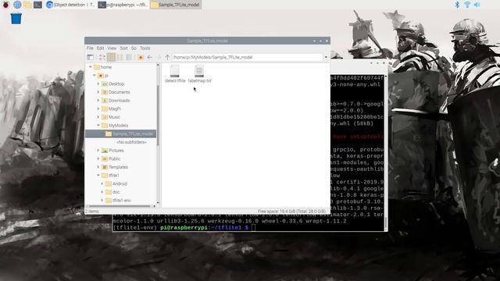This screenshot has width=500, height=281.
Task: Open the Wastebasket desktop icon
Action: point(16,18)
